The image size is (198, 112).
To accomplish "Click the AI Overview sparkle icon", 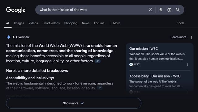I will click(9, 37).
